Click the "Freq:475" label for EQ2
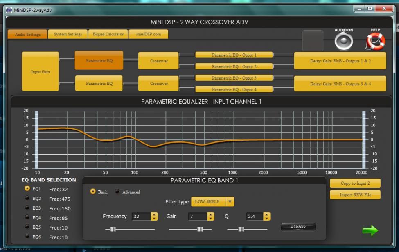 point(60,199)
